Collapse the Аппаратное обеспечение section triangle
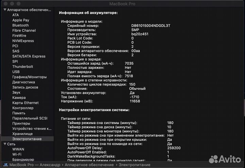 pyautogui.click(x=5, y=10)
